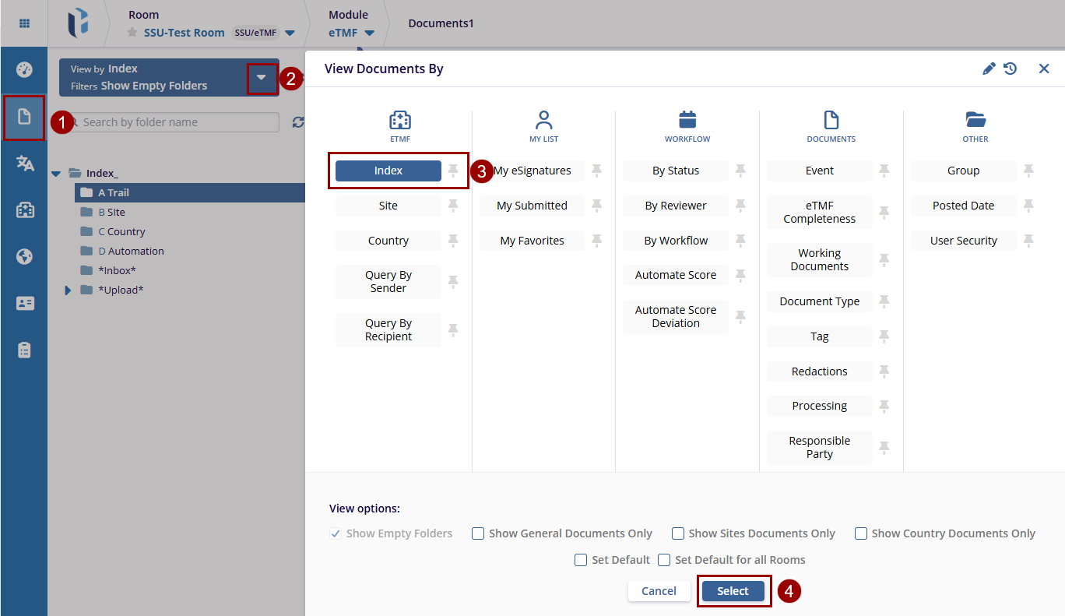
Task: Open the history clock icon in dialog header
Action: tap(1010, 69)
